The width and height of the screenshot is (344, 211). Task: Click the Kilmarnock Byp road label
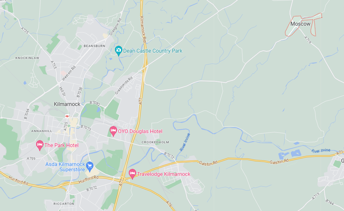point(143,29)
